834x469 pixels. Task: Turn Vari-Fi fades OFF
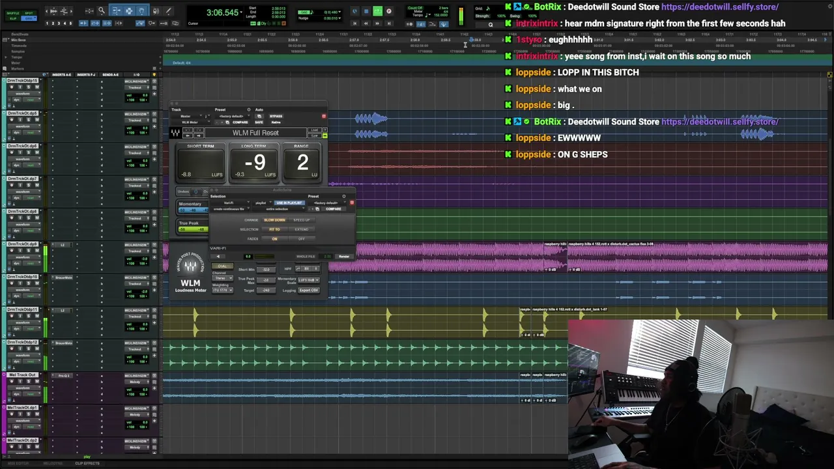coord(302,238)
